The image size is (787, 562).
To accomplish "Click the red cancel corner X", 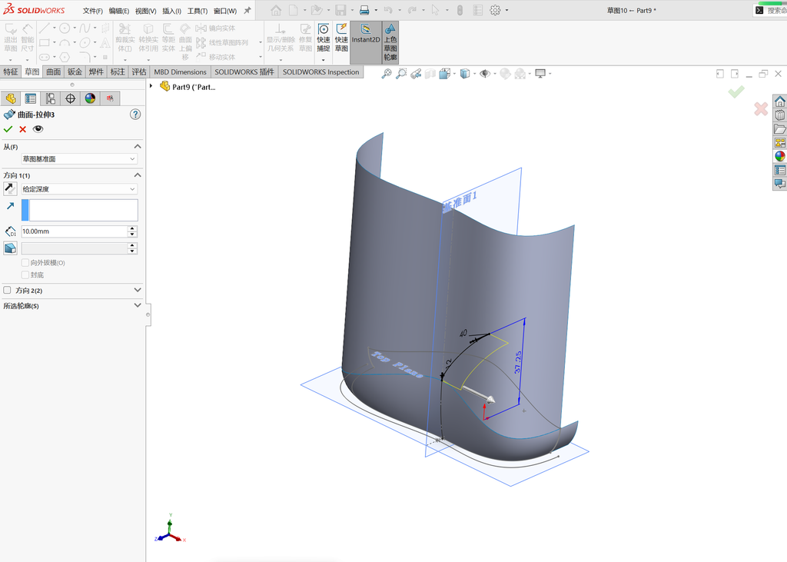I will (x=761, y=108).
